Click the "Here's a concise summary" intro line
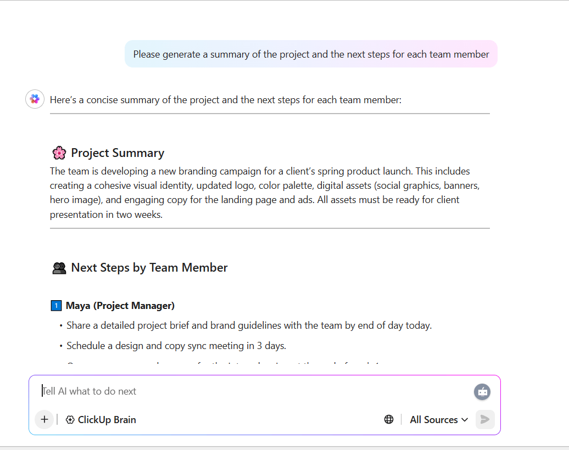 click(x=226, y=100)
